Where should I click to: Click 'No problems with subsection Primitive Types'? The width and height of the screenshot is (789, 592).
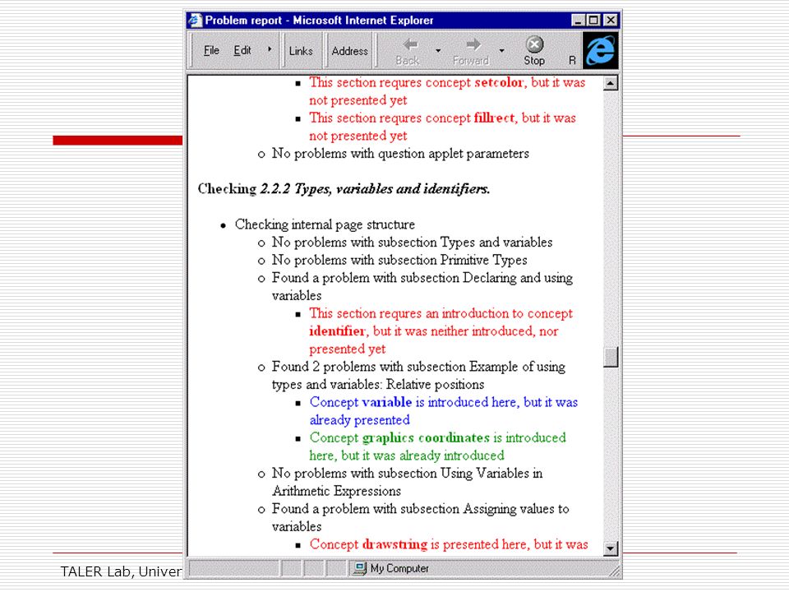click(399, 260)
